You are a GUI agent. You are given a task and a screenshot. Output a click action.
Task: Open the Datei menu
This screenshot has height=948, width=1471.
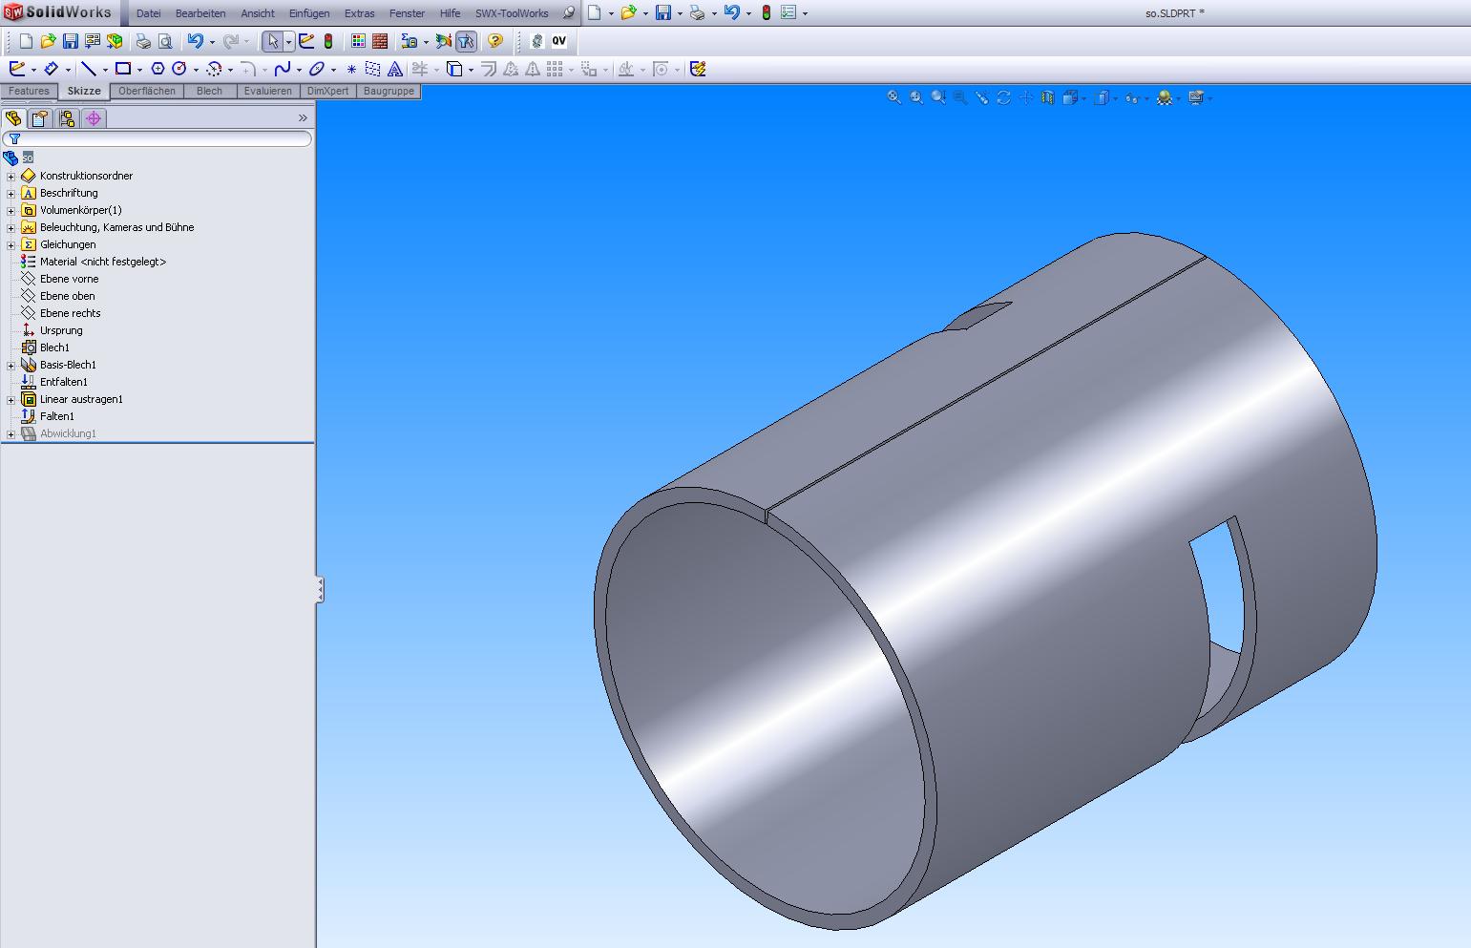[149, 13]
